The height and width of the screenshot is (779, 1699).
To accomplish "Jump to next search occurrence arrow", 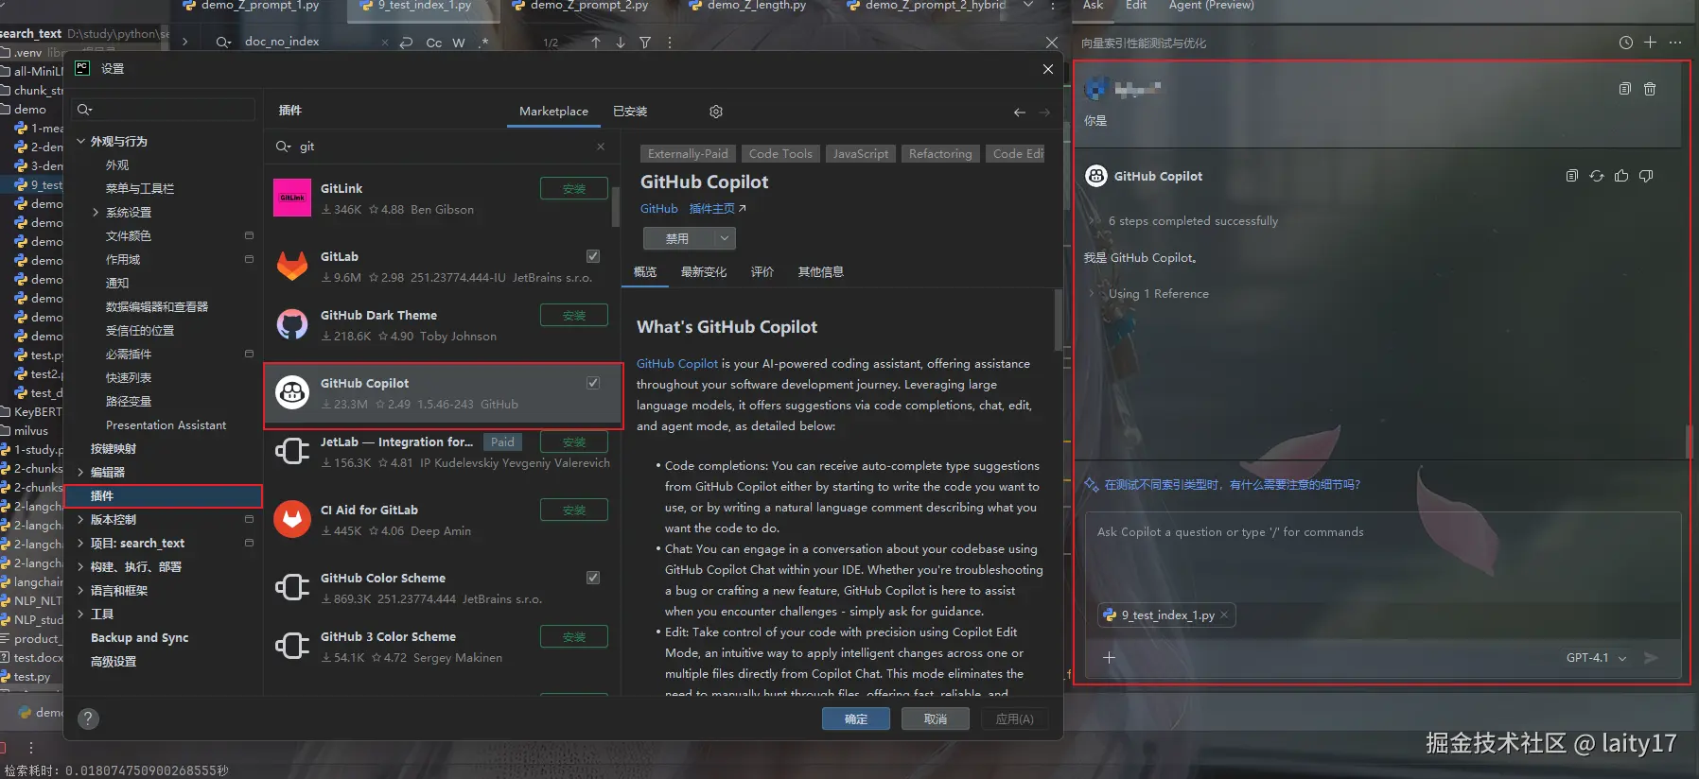I will (621, 43).
